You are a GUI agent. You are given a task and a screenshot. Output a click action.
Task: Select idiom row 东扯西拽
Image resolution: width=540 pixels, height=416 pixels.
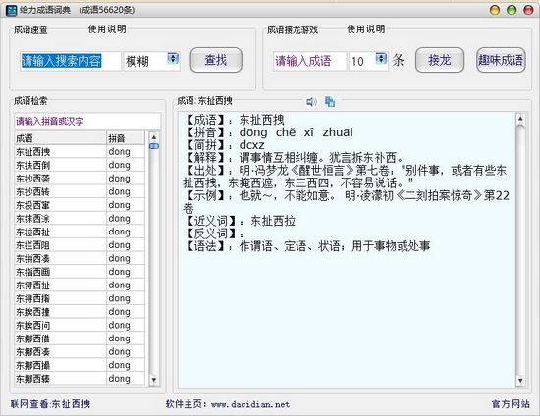coord(80,152)
